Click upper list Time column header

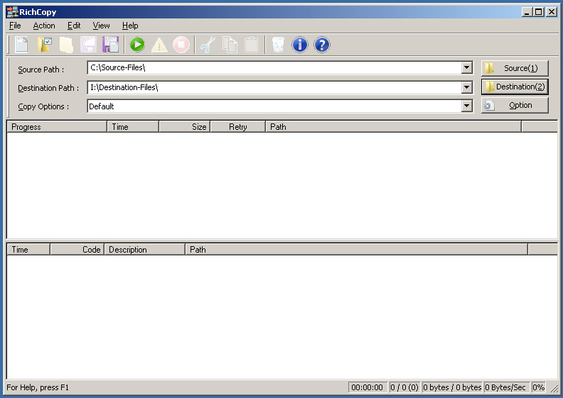pyautogui.click(x=133, y=127)
